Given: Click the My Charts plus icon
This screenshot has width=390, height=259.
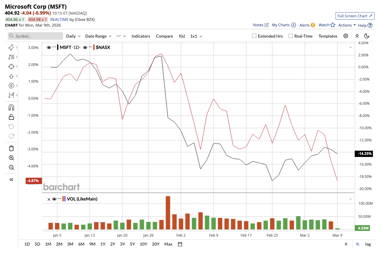Looking at the screenshot, I should pyautogui.click(x=293, y=25).
